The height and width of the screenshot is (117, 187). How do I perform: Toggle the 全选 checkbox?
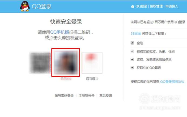pos(132,43)
